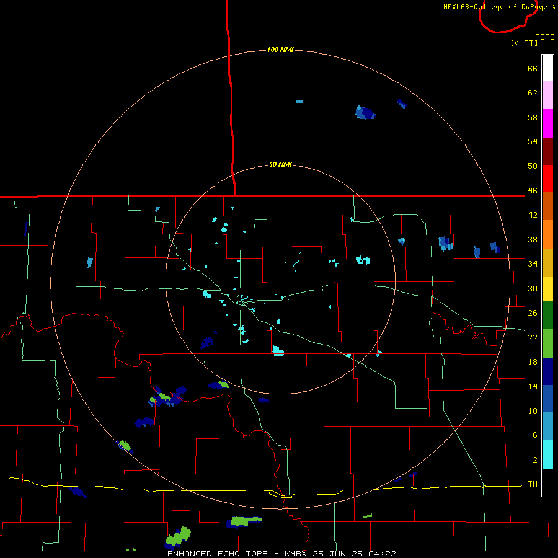
Task: Select the light green legend swatch
Action: pyautogui.click(x=547, y=343)
